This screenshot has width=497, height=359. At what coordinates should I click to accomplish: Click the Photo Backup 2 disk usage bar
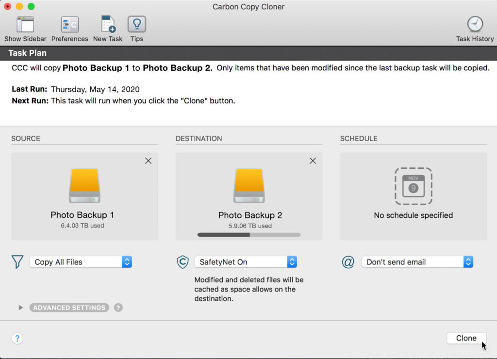[249, 235]
